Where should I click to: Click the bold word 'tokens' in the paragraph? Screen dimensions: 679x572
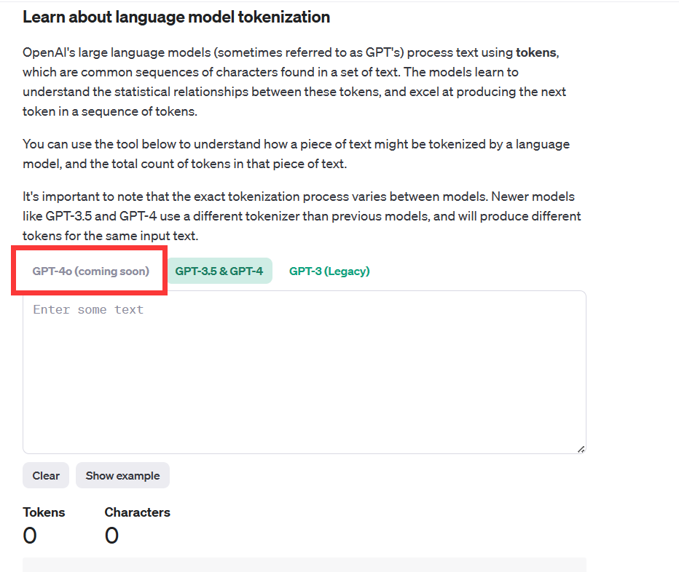(536, 52)
